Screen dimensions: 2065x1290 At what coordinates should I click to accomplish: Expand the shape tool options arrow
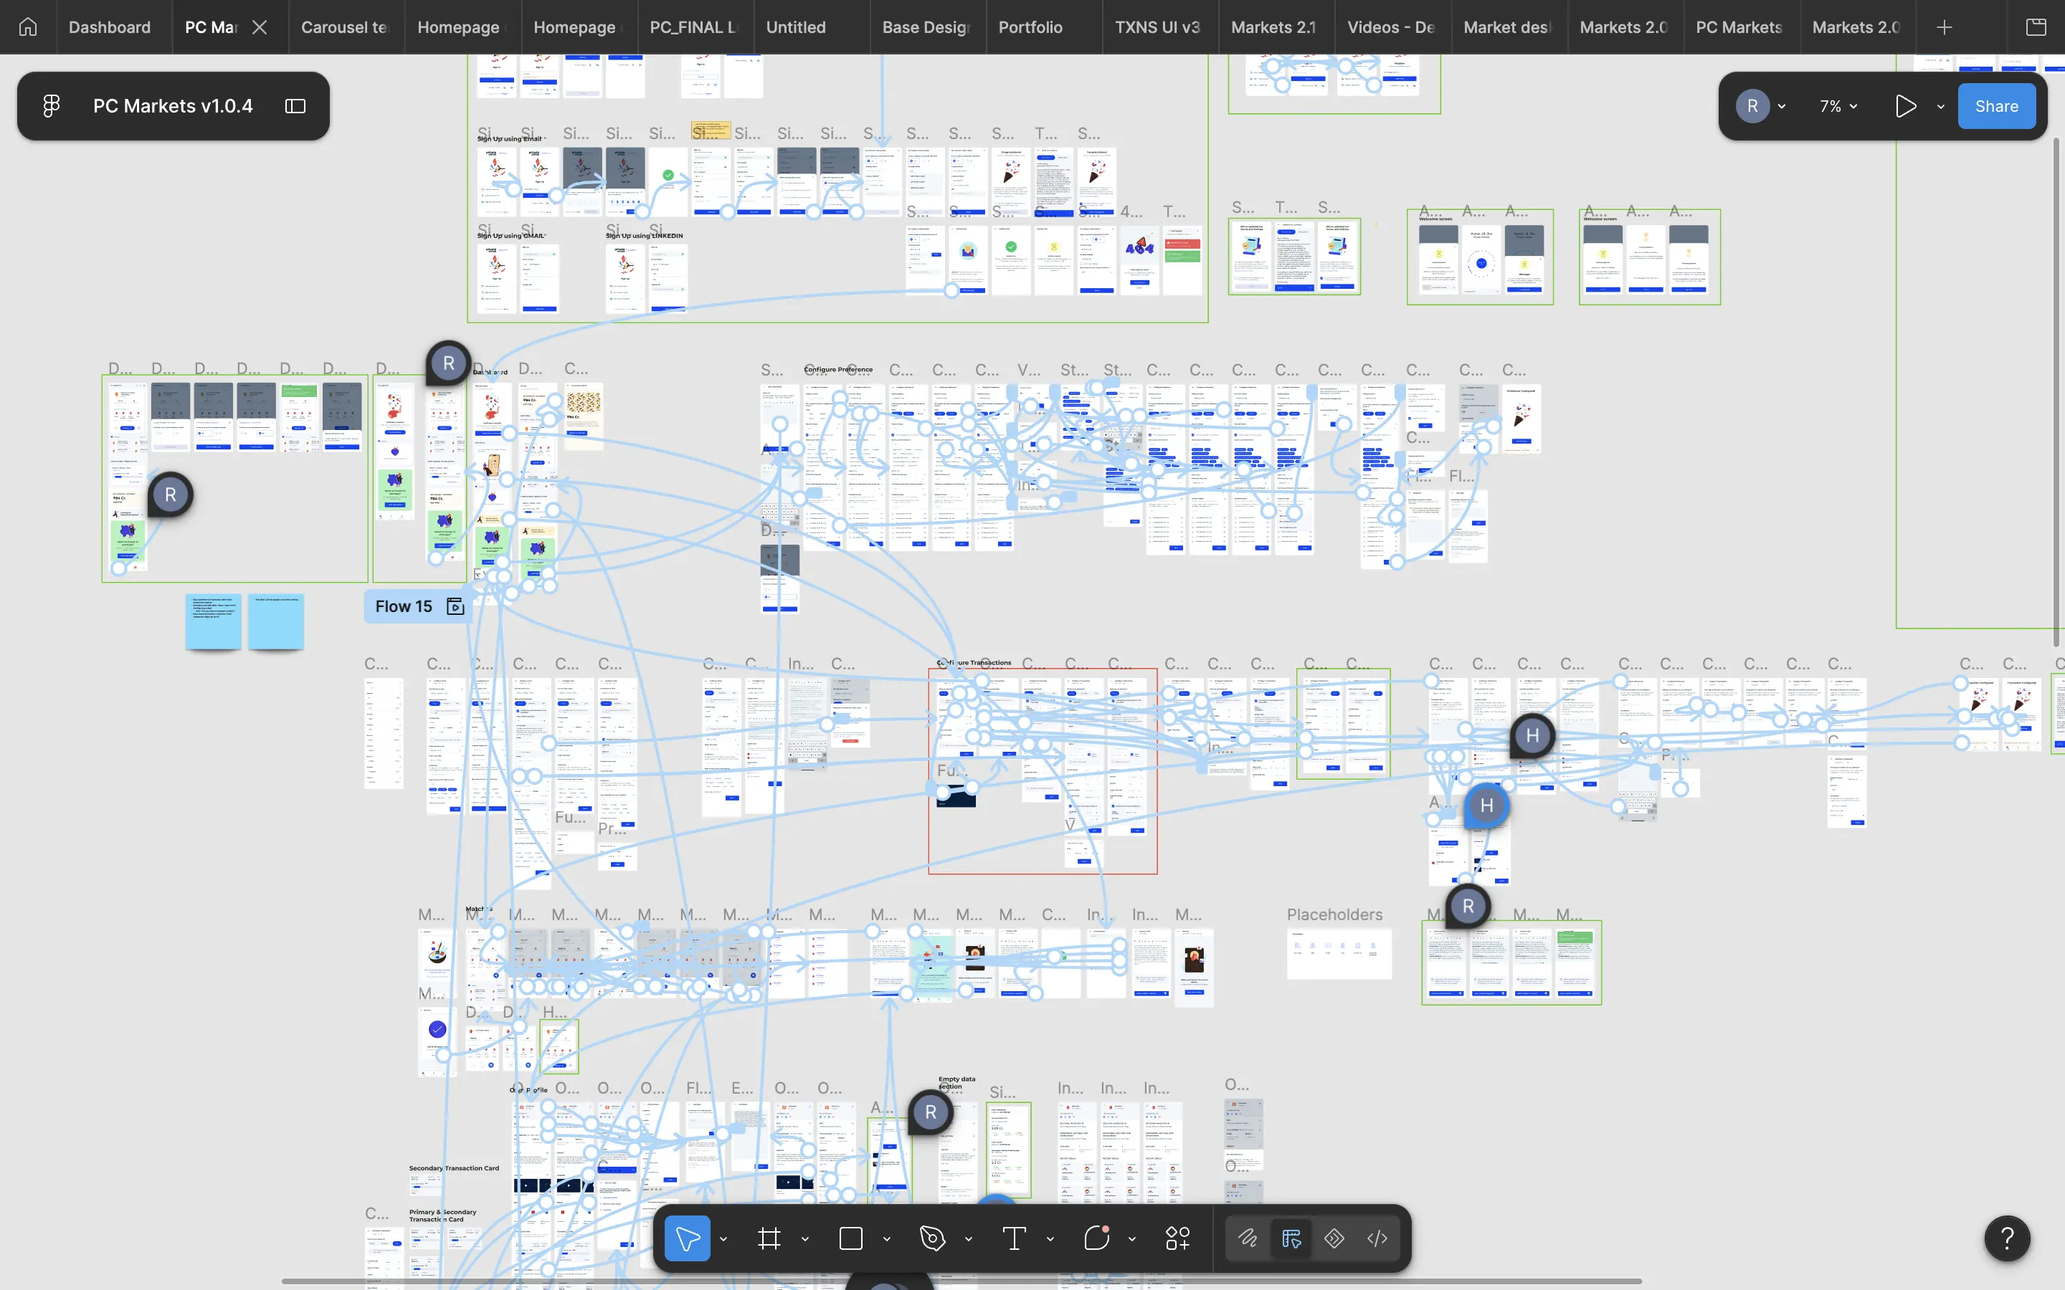pos(886,1239)
